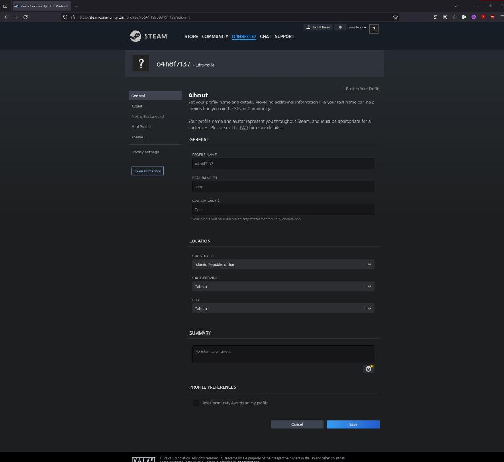
Task: Click the large question-mark profile avatar
Action: tap(141, 63)
